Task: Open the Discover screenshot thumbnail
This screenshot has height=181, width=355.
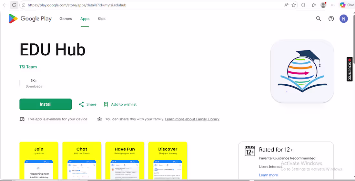Action: pyautogui.click(x=168, y=161)
